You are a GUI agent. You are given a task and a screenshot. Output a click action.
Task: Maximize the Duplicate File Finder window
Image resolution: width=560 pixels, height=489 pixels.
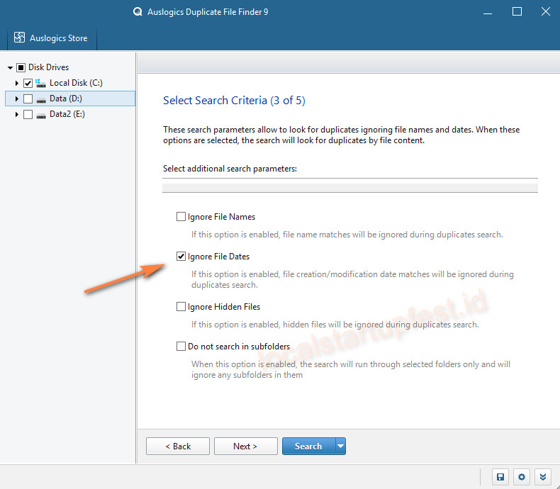(x=517, y=12)
